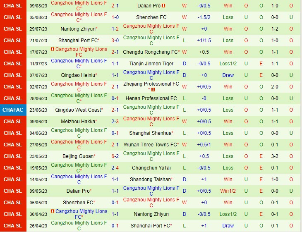
Task: Select the CHAFAC league label
Action: (x=13, y=110)
